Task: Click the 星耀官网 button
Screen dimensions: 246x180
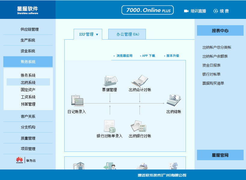Action: 220,155
